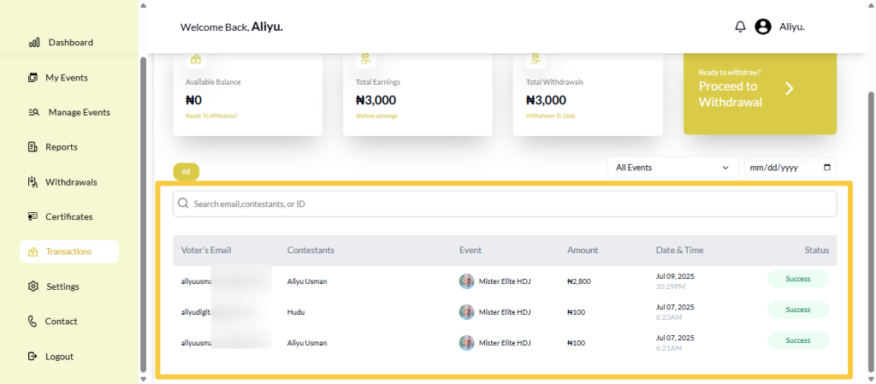Click the Reports document icon

(33, 147)
